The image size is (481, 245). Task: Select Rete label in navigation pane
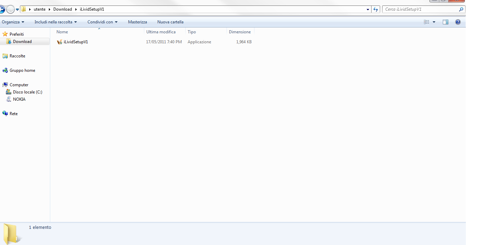(x=14, y=114)
